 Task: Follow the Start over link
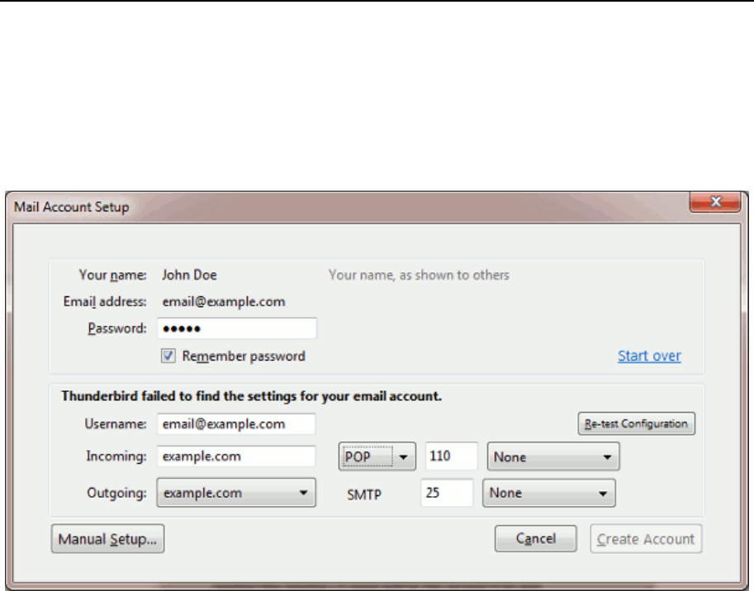tap(649, 356)
